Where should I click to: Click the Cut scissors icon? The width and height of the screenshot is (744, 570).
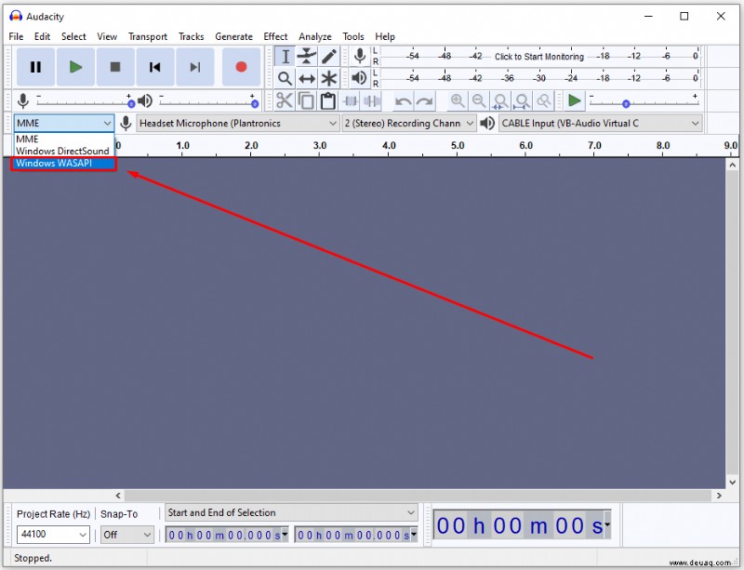285,100
